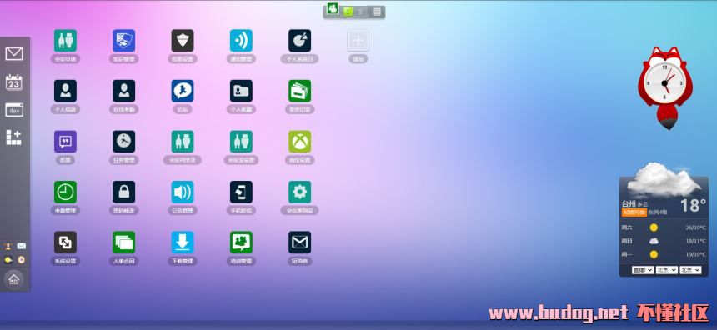The image size is (717, 330).
Task: Switch to desktop page 2 tab
Action: tap(360, 12)
